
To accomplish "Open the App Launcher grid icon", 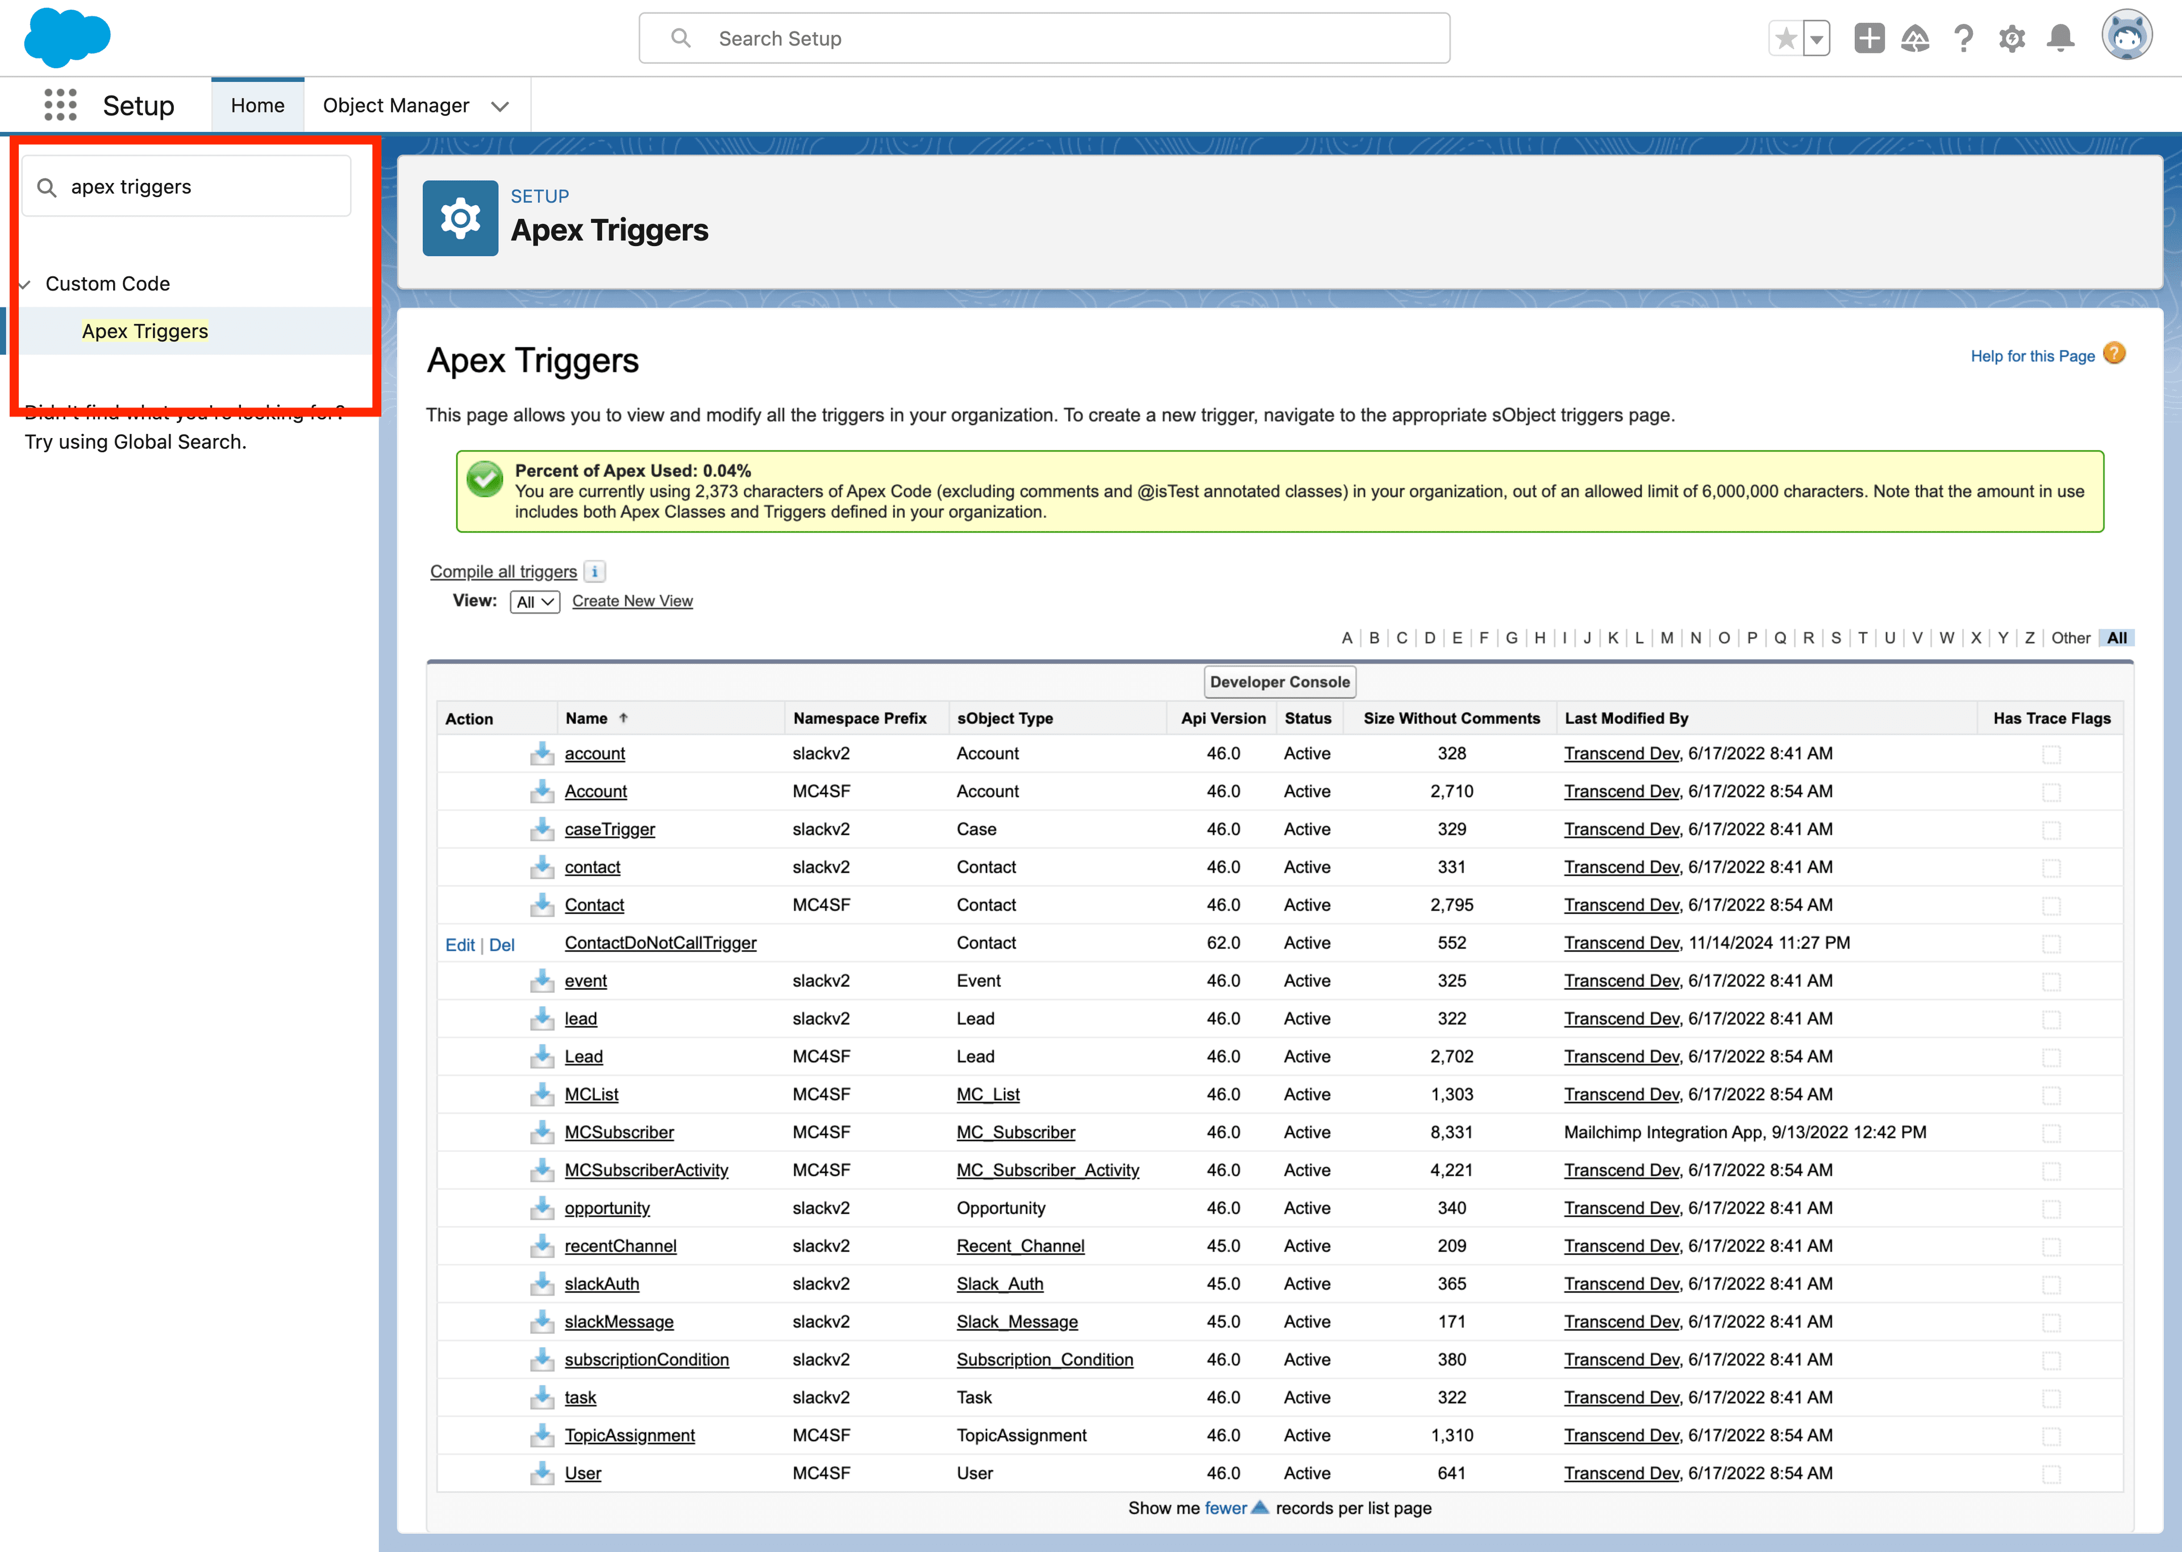I will click(x=60, y=105).
